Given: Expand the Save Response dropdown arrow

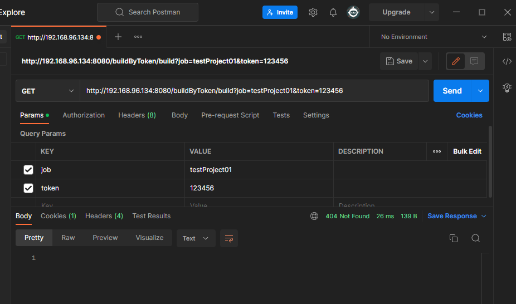Looking at the screenshot, I should 484,216.
